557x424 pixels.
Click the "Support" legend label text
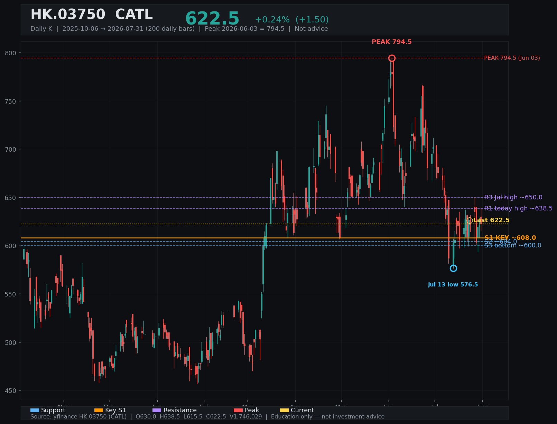pyautogui.click(x=53, y=411)
